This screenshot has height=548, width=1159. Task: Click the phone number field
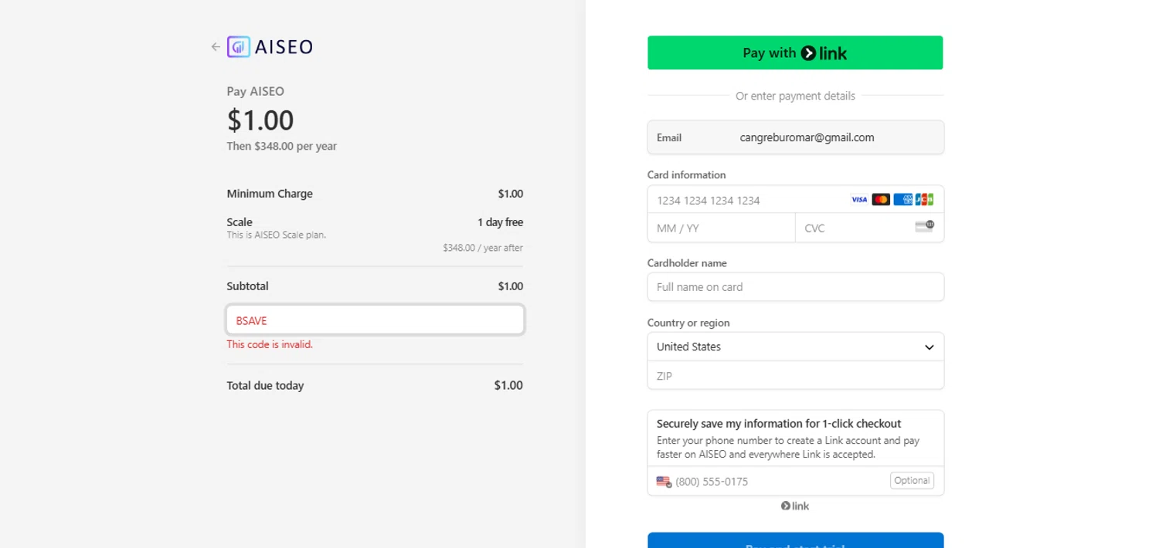[x=795, y=482]
